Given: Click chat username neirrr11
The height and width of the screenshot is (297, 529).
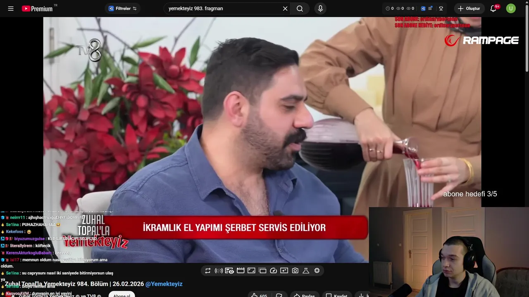Looking at the screenshot, I should click(x=18, y=217).
